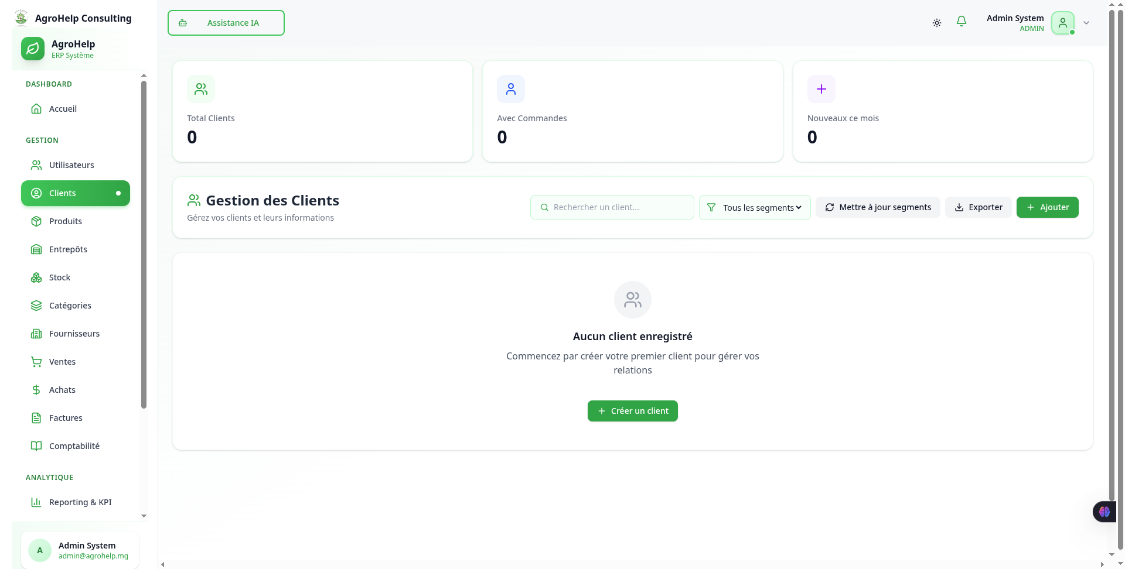
Task: Open the segment filter dropdown
Action: [755, 208]
